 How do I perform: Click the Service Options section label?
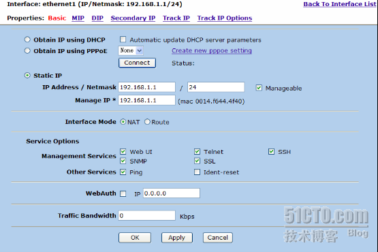click(52, 141)
